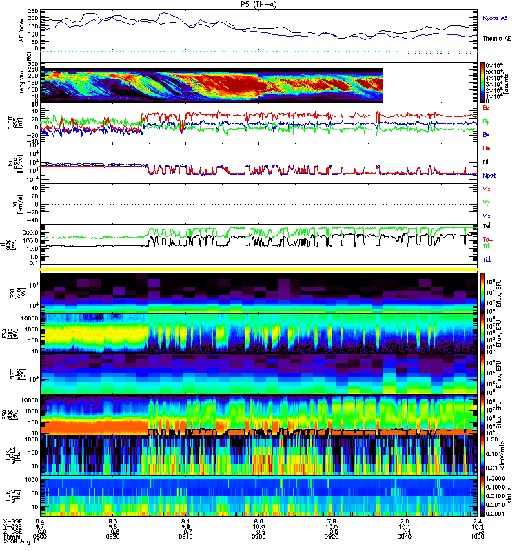This screenshot has width=517, height=551.
Task: Click the X-GSE value 8.4
Action: (40, 521)
